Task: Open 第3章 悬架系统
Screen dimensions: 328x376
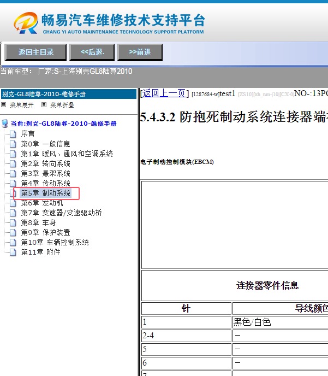Action: coord(45,173)
